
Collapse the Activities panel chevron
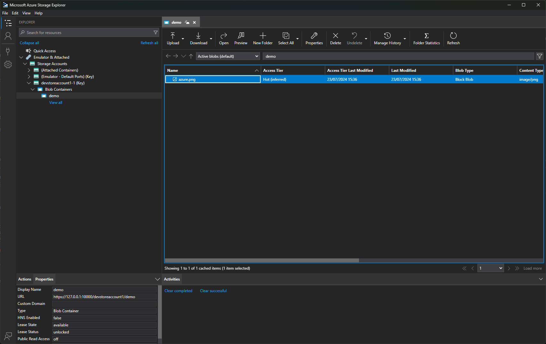[x=541, y=279]
